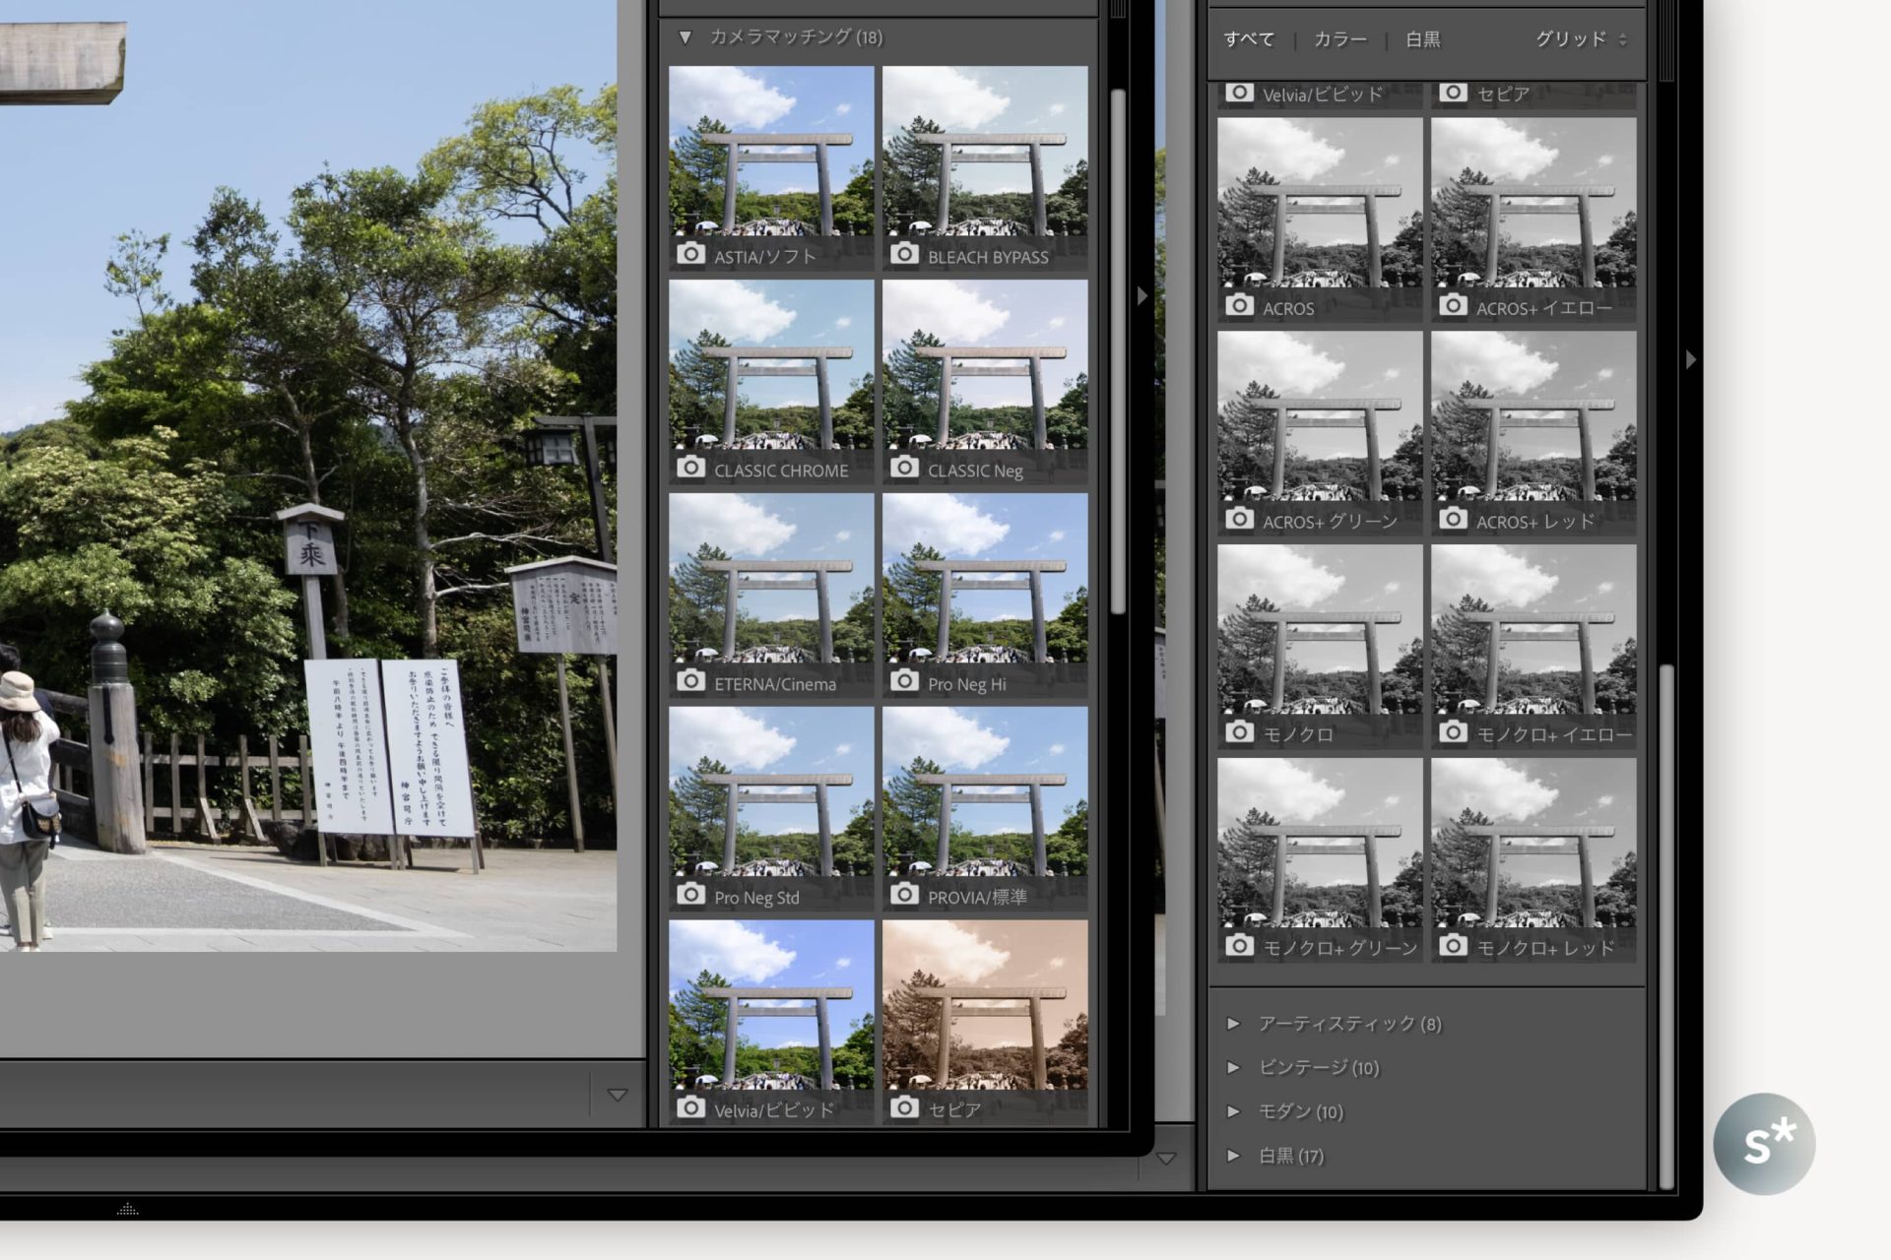Viewport: 1891px width, 1260px height.
Task: Click the camera icon on モノクロ+レッド preset
Action: [x=1456, y=949]
